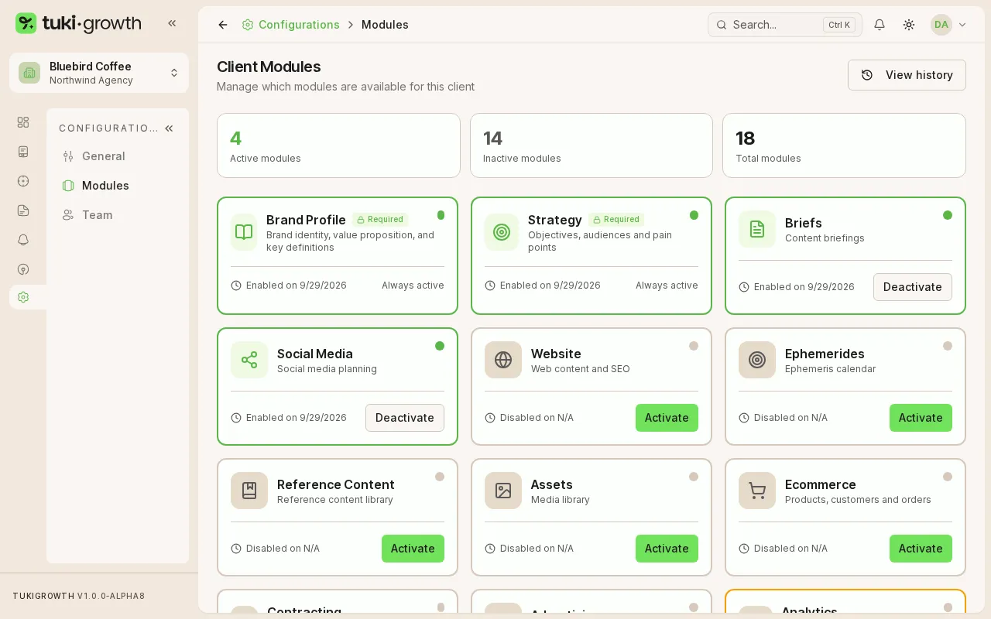This screenshot has height=619, width=991.
Task: Click the Briefs document icon
Action: click(757, 229)
